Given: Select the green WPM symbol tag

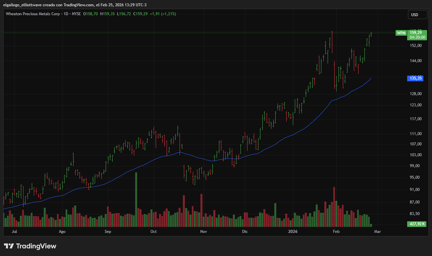Looking at the screenshot, I should 401,33.
